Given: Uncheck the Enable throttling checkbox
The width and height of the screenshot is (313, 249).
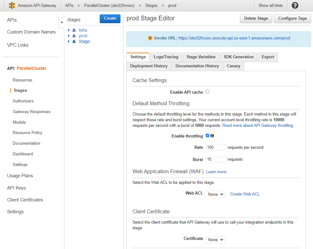Looking at the screenshot, I should pyautogui.click(x=207, y=136).
